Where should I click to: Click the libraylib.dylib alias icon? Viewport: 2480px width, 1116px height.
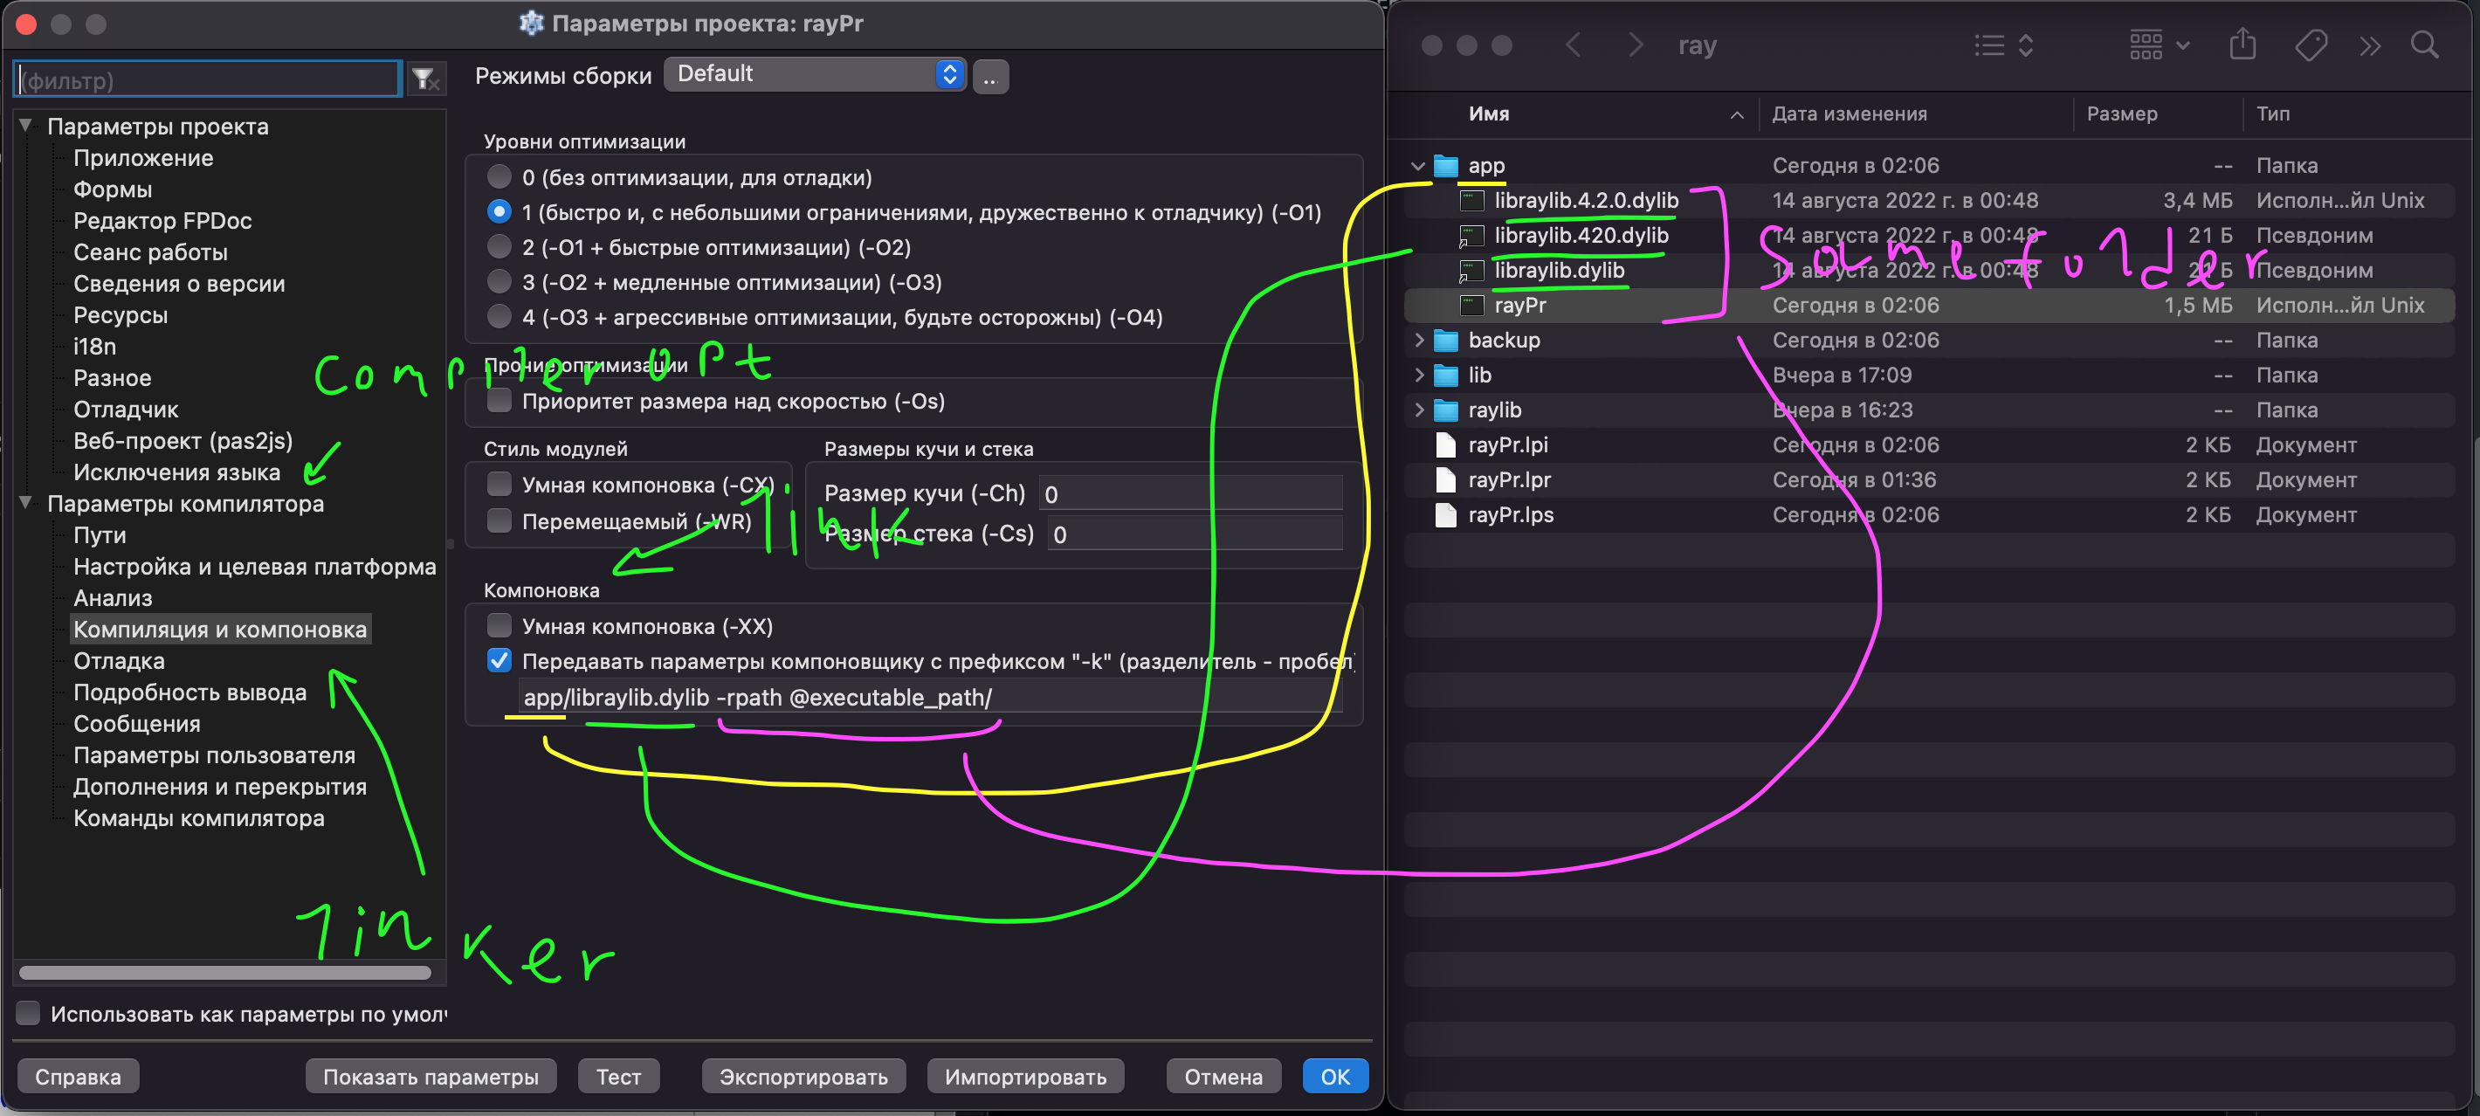click(x=1472, y=271)
